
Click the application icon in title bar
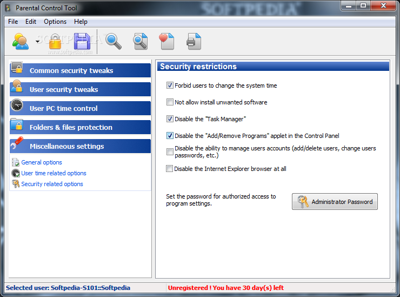tap(8, 8)
